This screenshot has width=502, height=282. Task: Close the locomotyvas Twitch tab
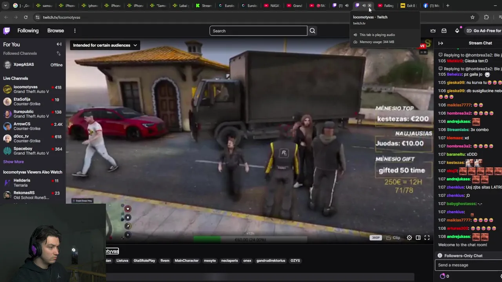(x=369, y=5)
